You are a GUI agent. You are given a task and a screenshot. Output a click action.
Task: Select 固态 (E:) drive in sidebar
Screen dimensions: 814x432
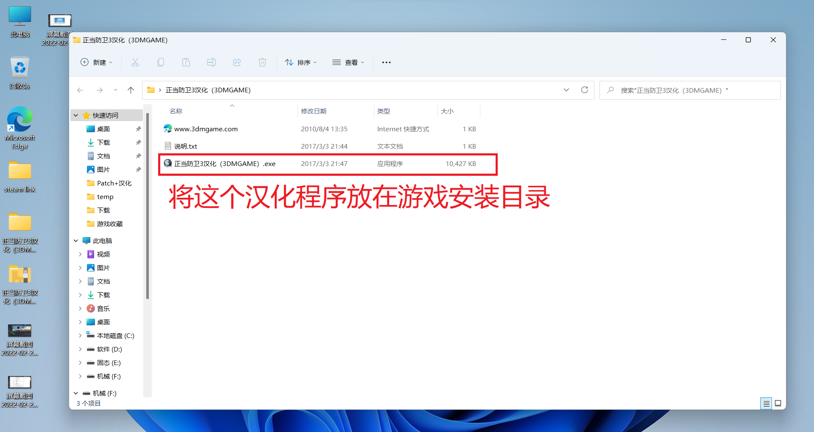click(x=109, y=363)
